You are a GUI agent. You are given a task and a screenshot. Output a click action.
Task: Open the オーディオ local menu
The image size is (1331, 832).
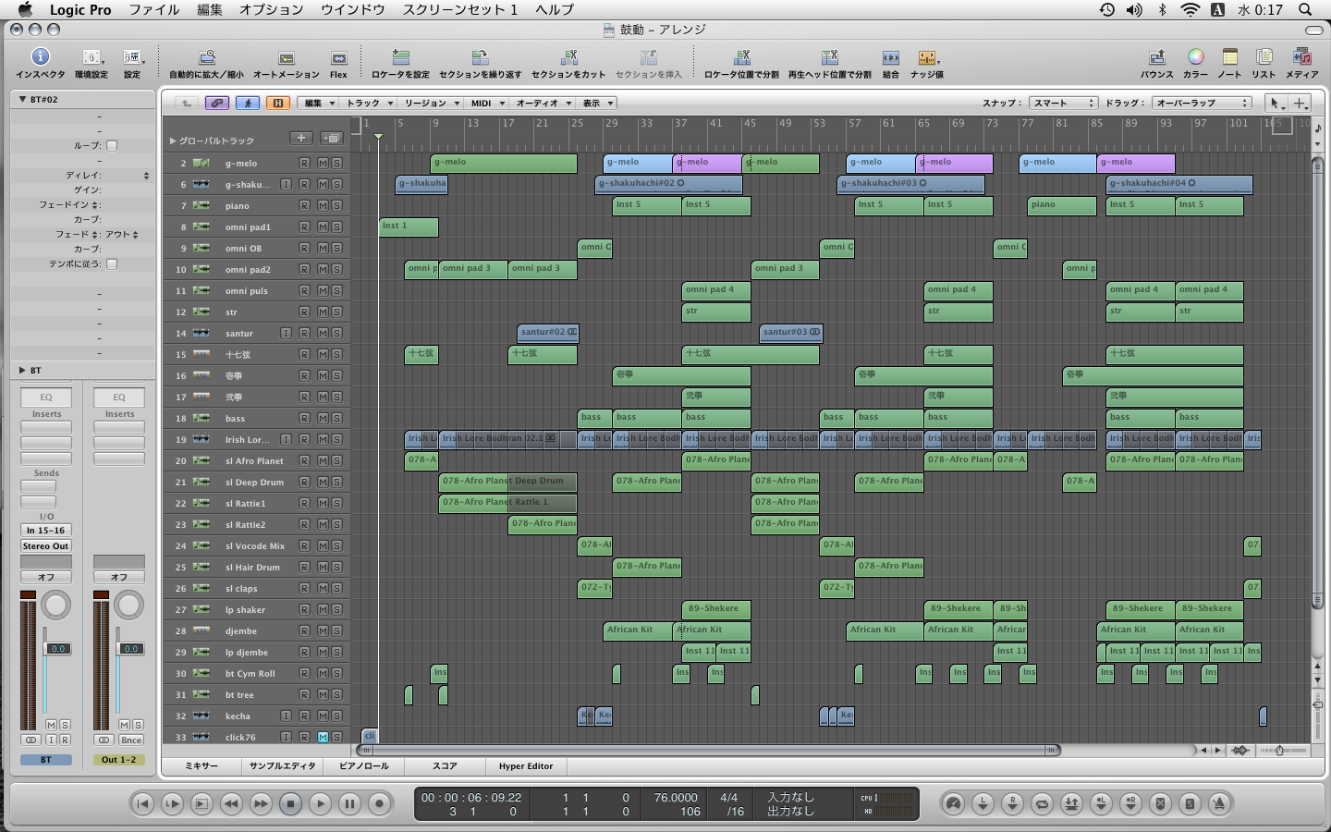point(543,104)
